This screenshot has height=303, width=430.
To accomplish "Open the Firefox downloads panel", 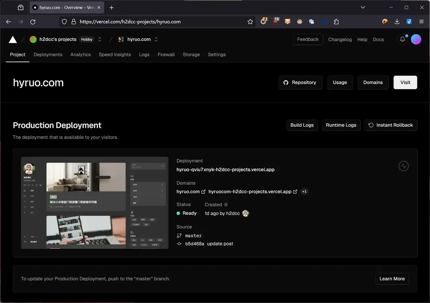I will [x=397, y=22].
